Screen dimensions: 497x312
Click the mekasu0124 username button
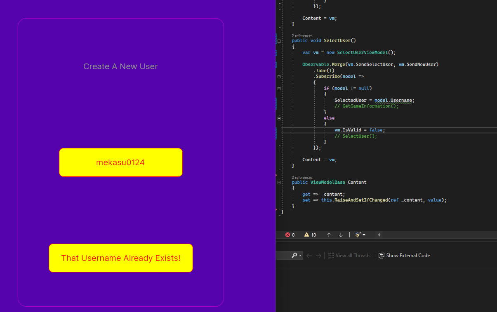tap(120, 162)
